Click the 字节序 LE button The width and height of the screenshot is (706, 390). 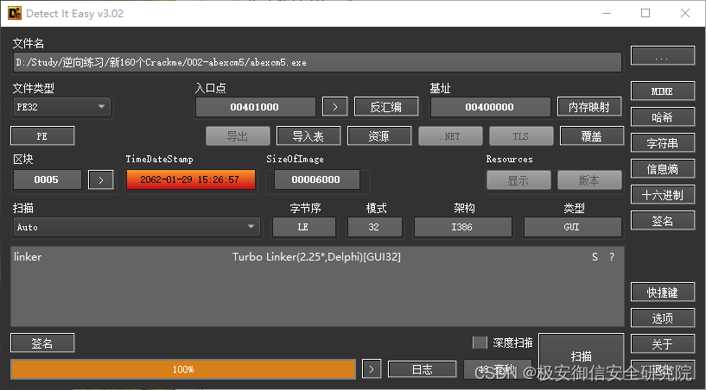click(303, 227)
